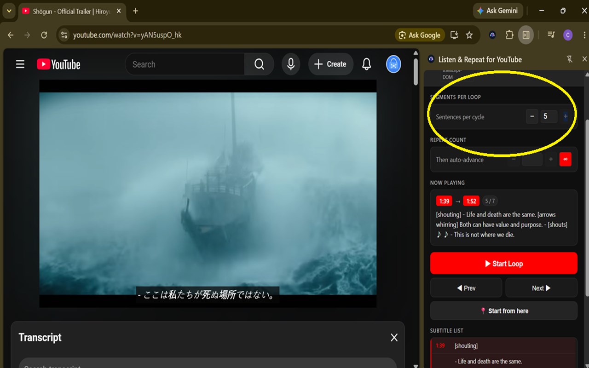The image size is (589, 368).
Task: Click the 'Then auto-advance' label
Action: tap(460, 160)
